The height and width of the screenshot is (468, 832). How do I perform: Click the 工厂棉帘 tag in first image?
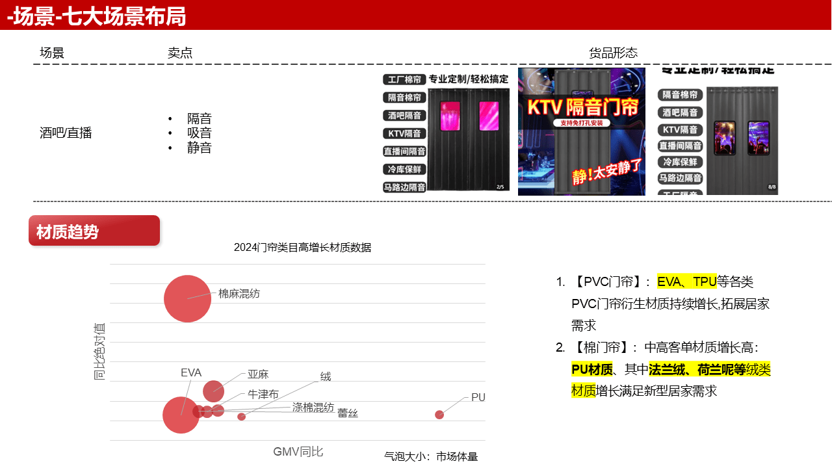404,80
